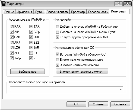Go to the Безопасность tab

pos(98,12)
